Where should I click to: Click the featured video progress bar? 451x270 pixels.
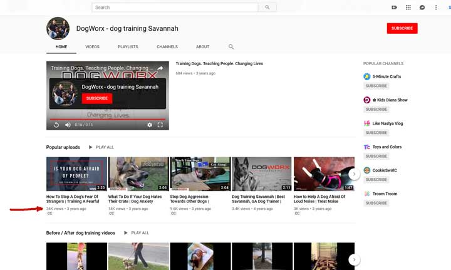click(x=107, y=118)
